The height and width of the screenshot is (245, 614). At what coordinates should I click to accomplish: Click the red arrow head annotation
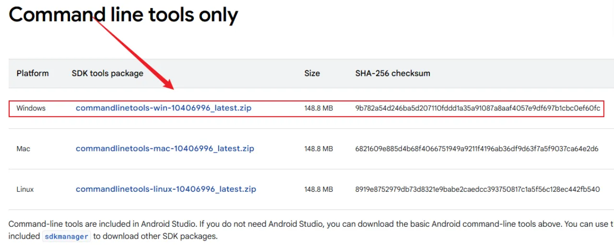[x=169, y=85]
